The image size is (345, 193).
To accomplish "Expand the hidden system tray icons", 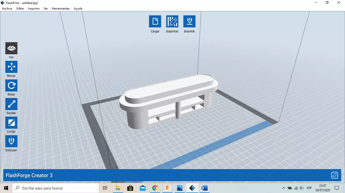I will tap(283, 188).
